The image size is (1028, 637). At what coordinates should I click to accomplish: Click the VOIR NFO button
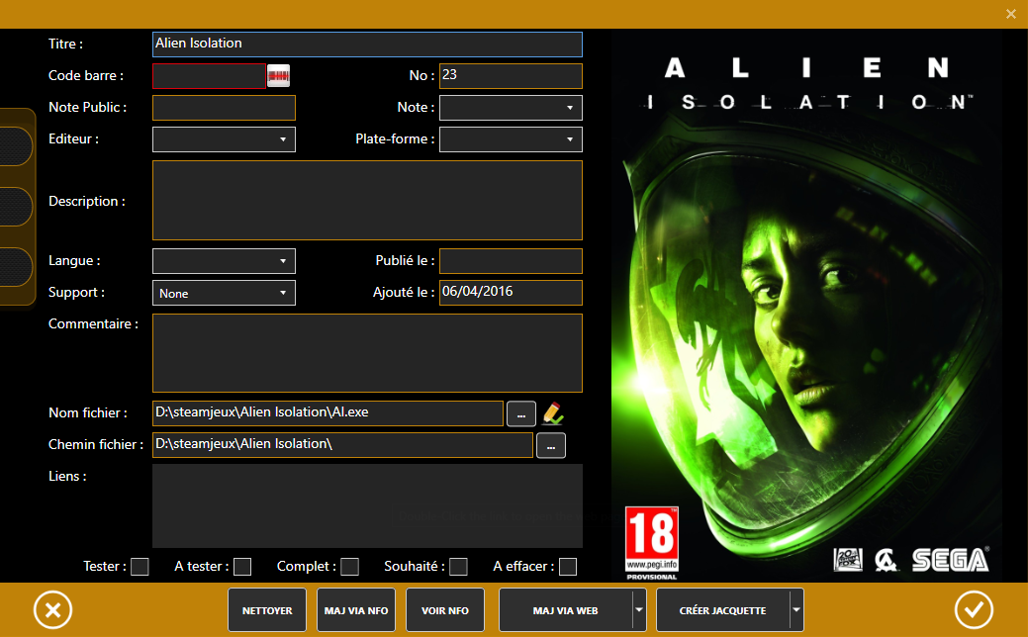(445, 610)
